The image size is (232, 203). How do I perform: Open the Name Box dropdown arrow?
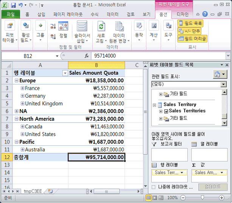(x=57, y=56)
